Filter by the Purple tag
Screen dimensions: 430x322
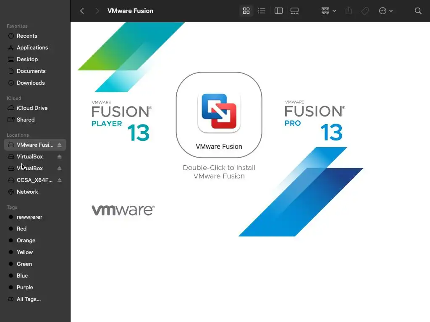point(35,288)
